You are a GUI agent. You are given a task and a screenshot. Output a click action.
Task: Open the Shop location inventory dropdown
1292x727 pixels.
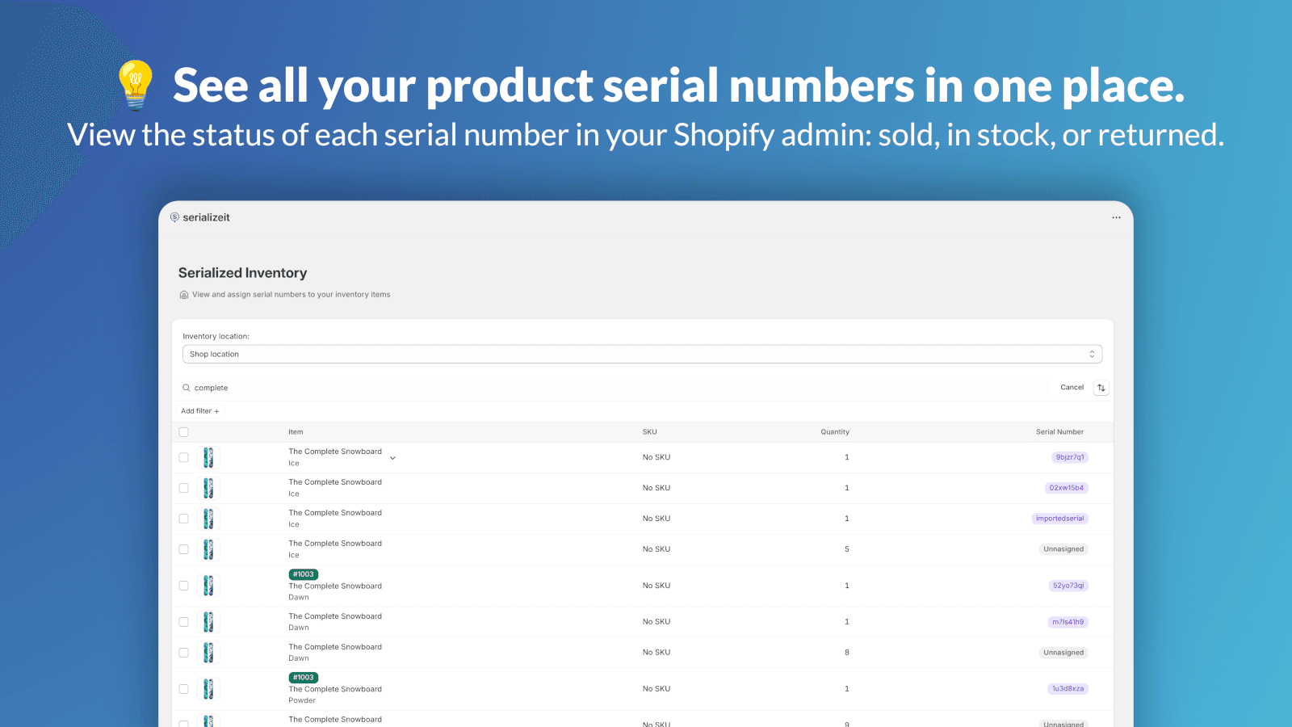[642, 354]
